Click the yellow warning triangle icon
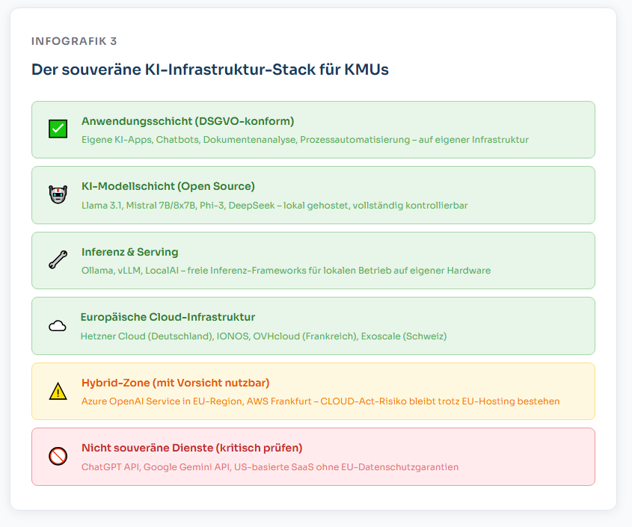 [x=58, y=391]
